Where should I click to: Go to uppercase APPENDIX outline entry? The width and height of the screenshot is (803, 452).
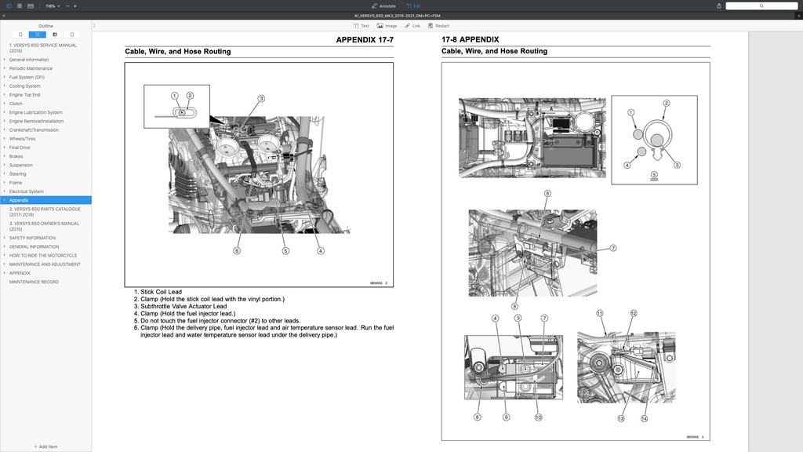[20, 272]
